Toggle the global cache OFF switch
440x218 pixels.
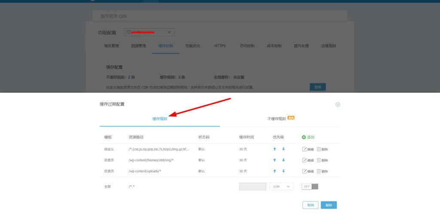[310, 187]
